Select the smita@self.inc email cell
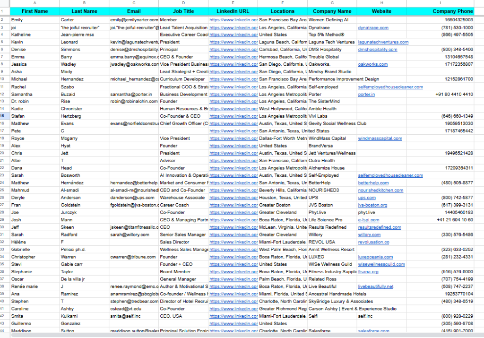 pyautogui.click(x=134, y=316)
